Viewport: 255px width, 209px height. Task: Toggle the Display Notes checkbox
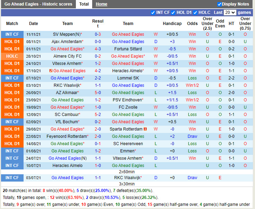(219, 4)
